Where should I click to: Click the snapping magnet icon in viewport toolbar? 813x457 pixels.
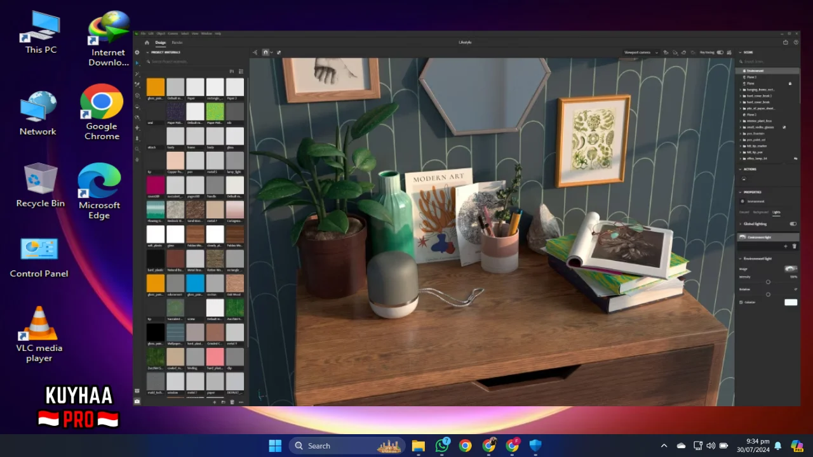tap(266, 52)
